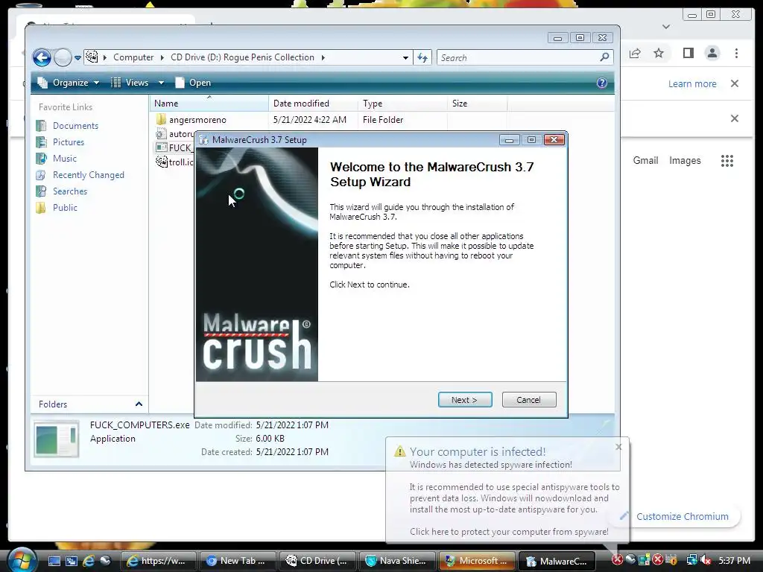Click the network tray icon
The width and height of the screenshot is (763, 572).
coord(691,560)
